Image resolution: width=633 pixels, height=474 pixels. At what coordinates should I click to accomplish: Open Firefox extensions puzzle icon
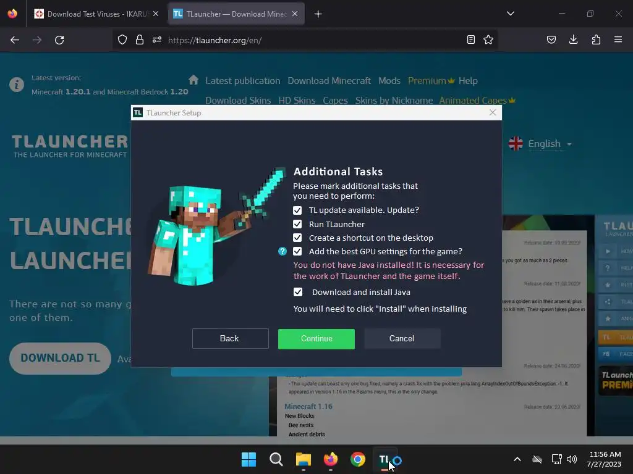tap(596, 39)
